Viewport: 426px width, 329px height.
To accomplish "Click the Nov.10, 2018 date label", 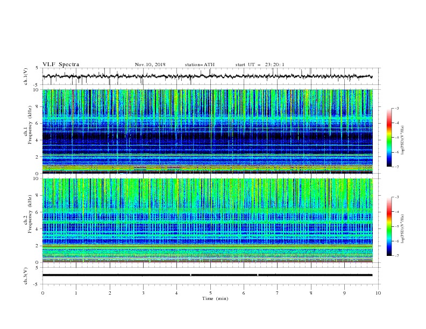I will click(x=150, y=65).
